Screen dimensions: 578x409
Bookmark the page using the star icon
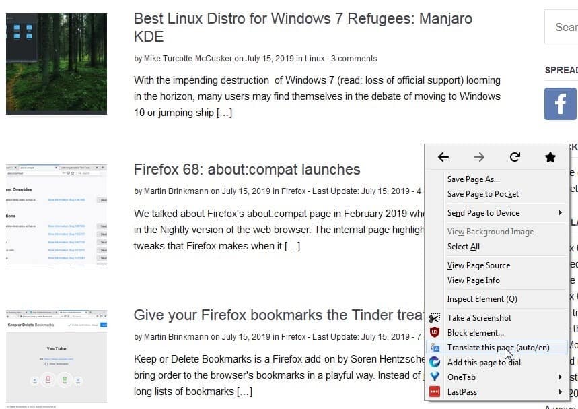[x=550, y=157]
